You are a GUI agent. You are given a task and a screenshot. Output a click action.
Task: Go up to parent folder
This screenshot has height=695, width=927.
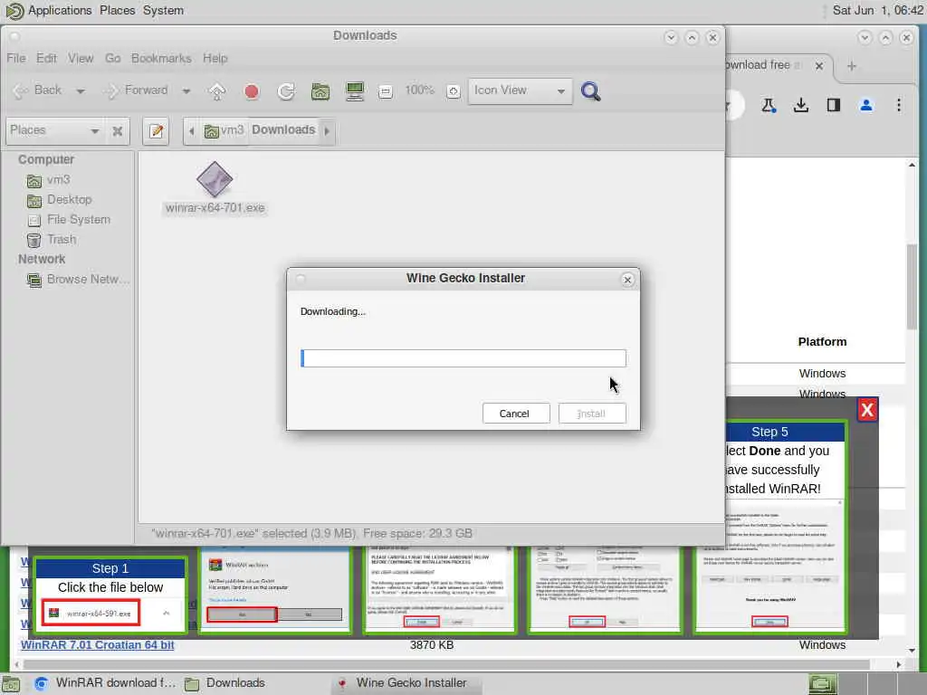click(217, 91)
